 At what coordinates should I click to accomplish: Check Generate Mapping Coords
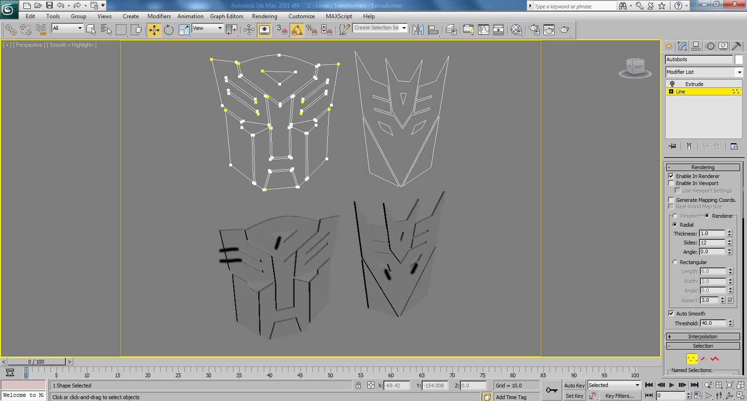671,200
